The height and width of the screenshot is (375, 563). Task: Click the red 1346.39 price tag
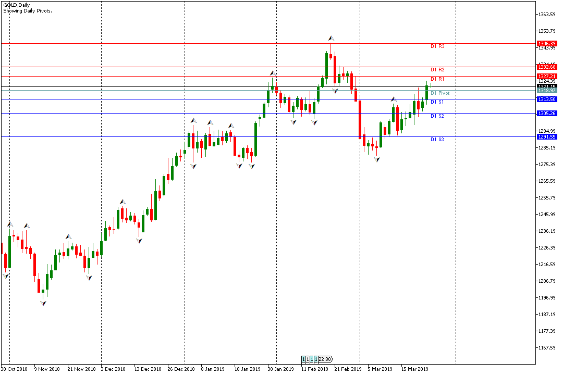click(547, 44)
